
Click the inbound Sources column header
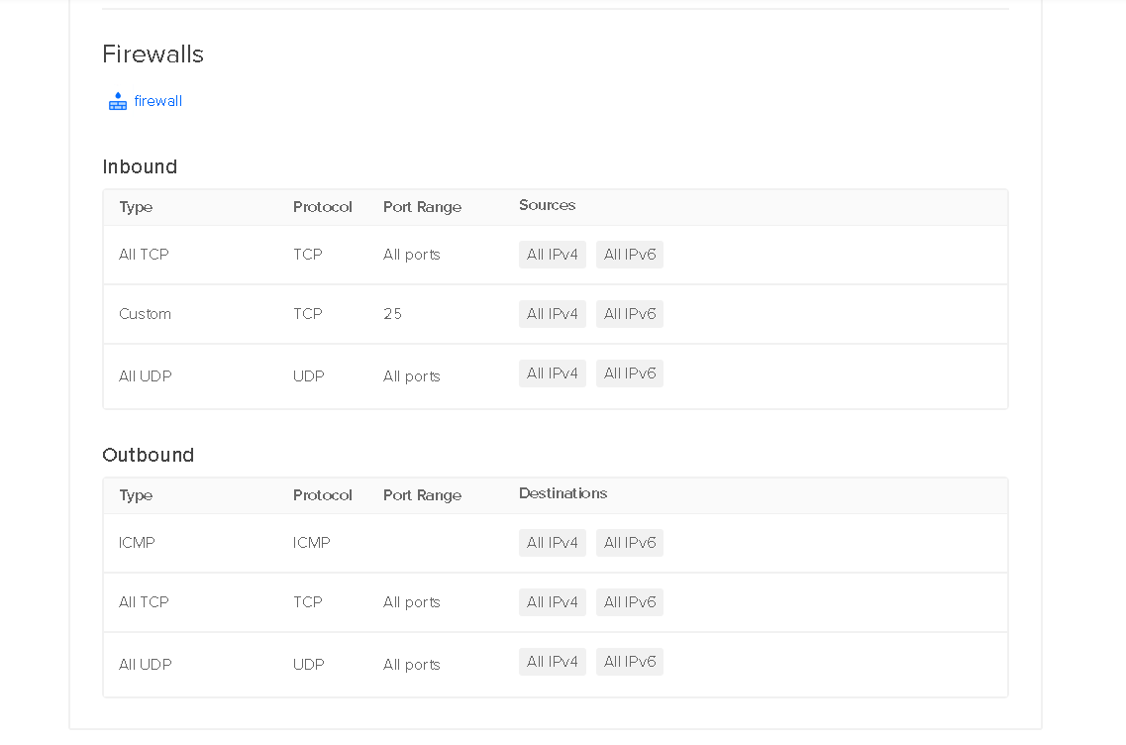tap(547, 205)
